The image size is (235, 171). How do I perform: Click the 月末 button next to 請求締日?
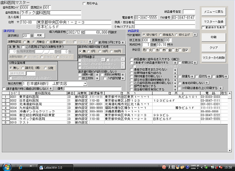(39, 36)
